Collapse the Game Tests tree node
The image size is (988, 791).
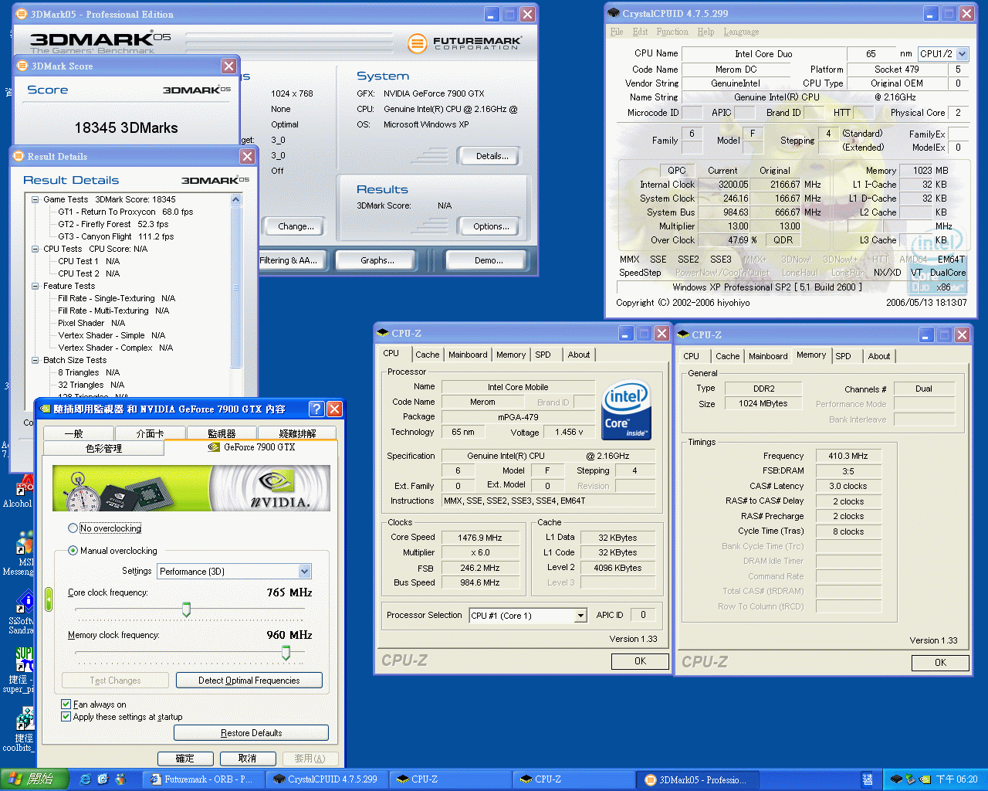36,199
